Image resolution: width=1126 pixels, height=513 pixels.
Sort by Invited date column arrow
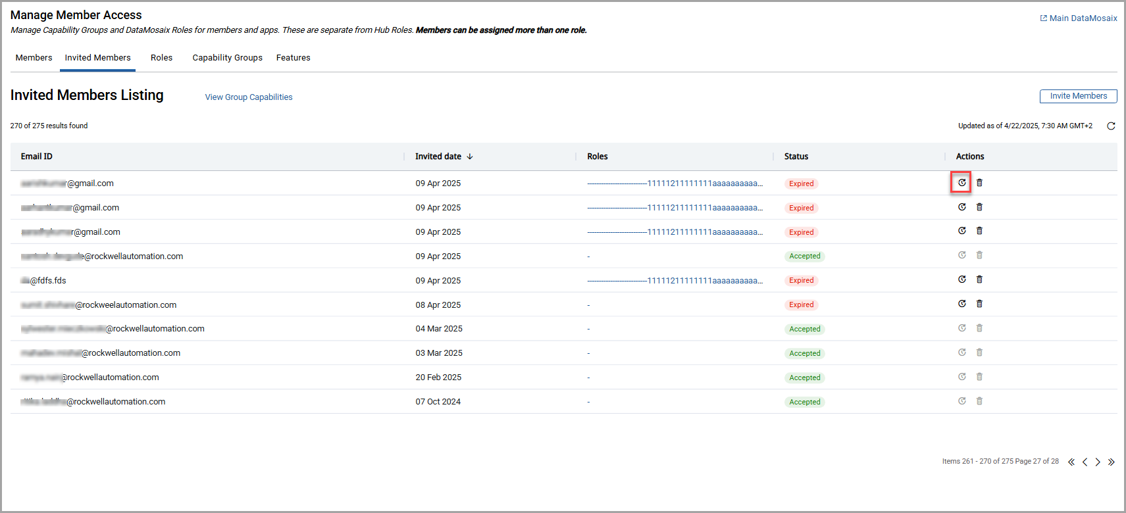[x=470, y=157]
